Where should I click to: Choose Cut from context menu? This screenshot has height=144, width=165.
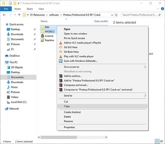pos(103,102)
